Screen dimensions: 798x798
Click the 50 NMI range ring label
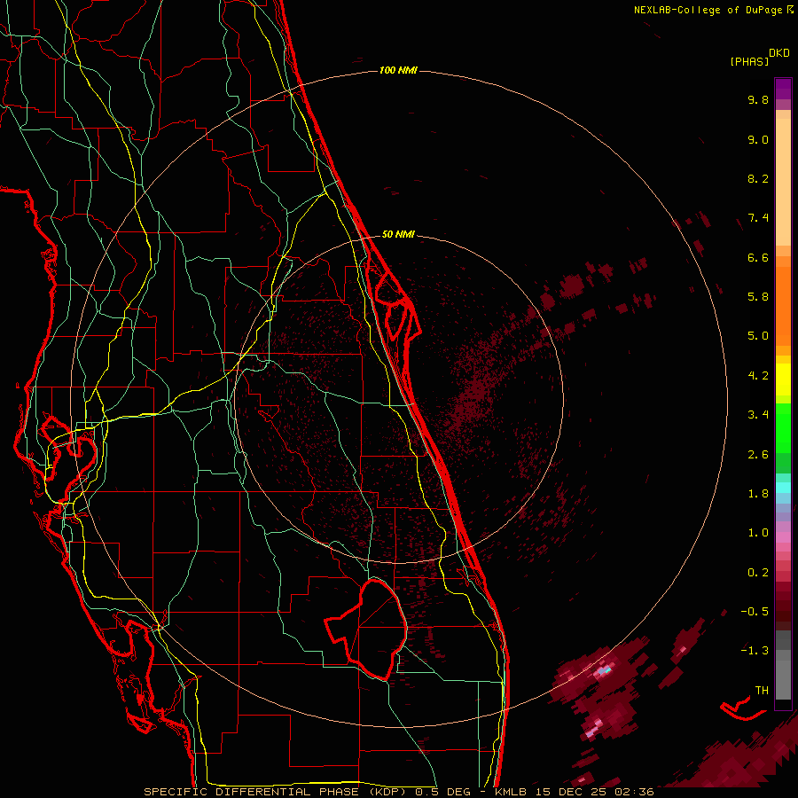coord(398,234)
